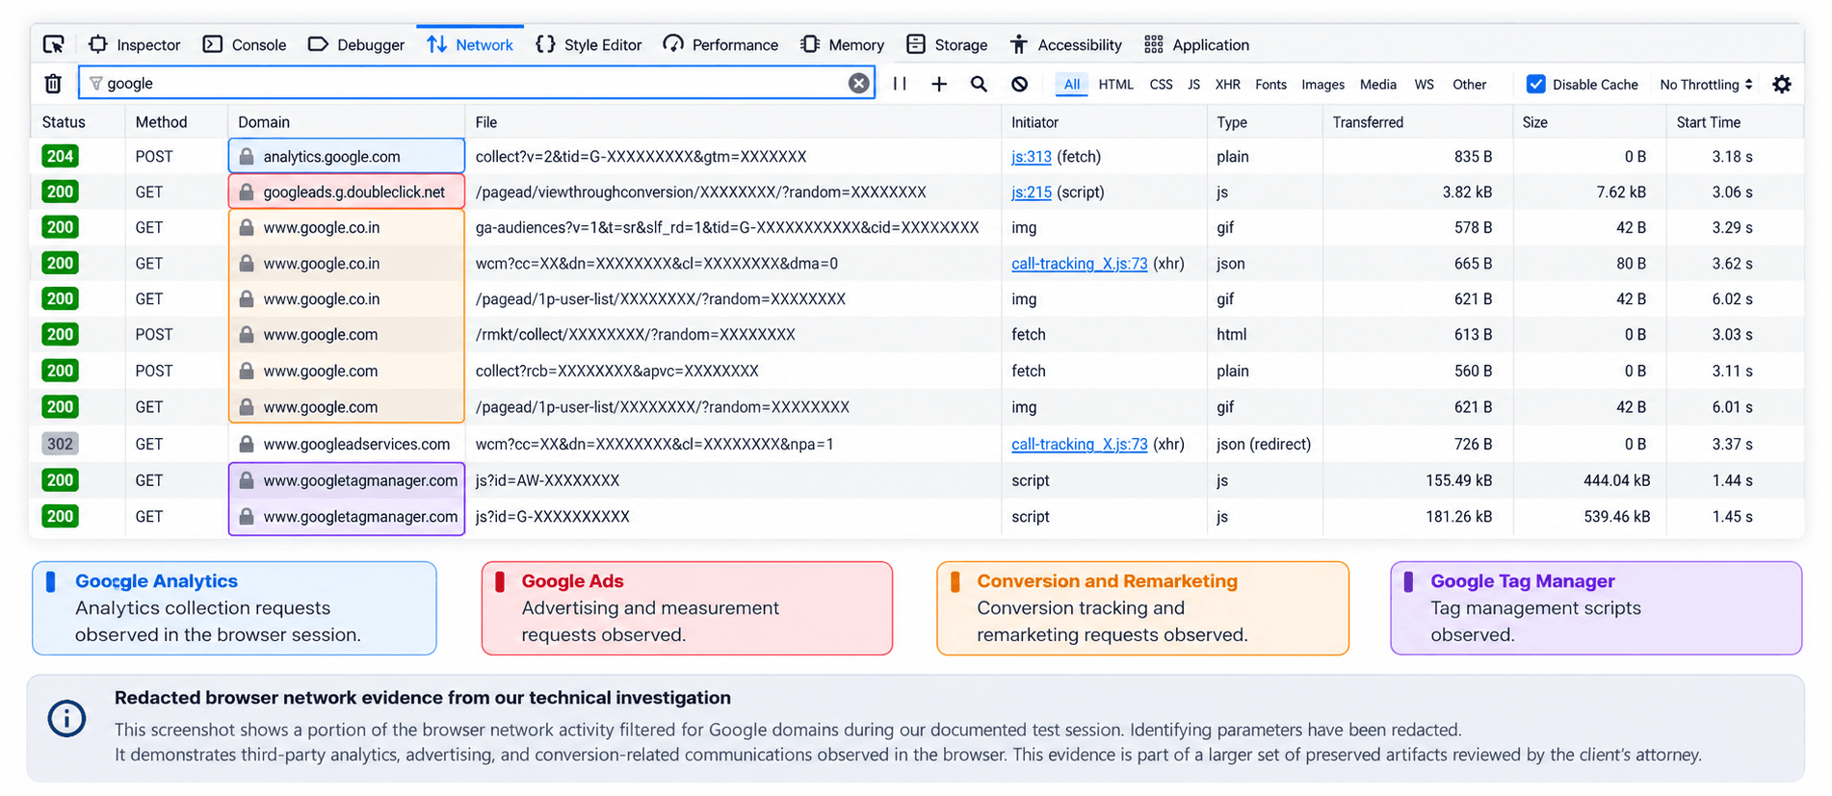Filter requests by HTML

[x=1115, y=84]
